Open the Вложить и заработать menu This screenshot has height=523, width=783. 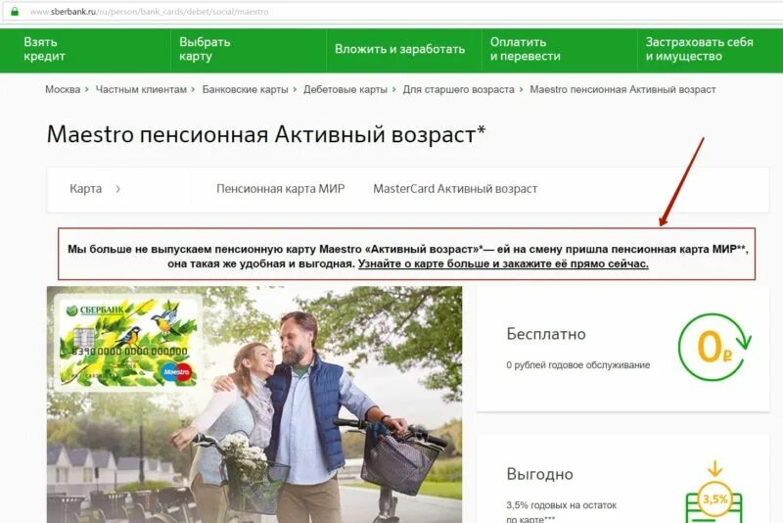pos(399,49)
